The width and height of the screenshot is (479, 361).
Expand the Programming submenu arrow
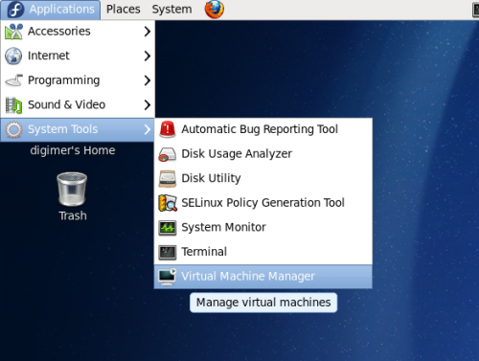(147, 80)
